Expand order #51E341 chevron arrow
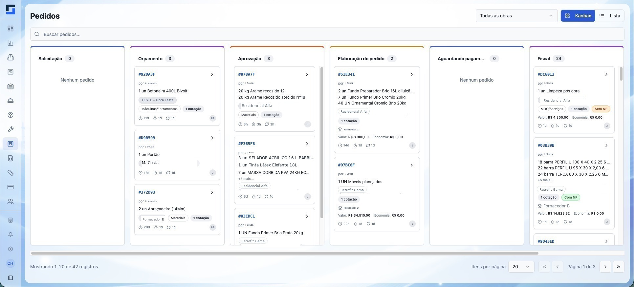 pos(412,74)
